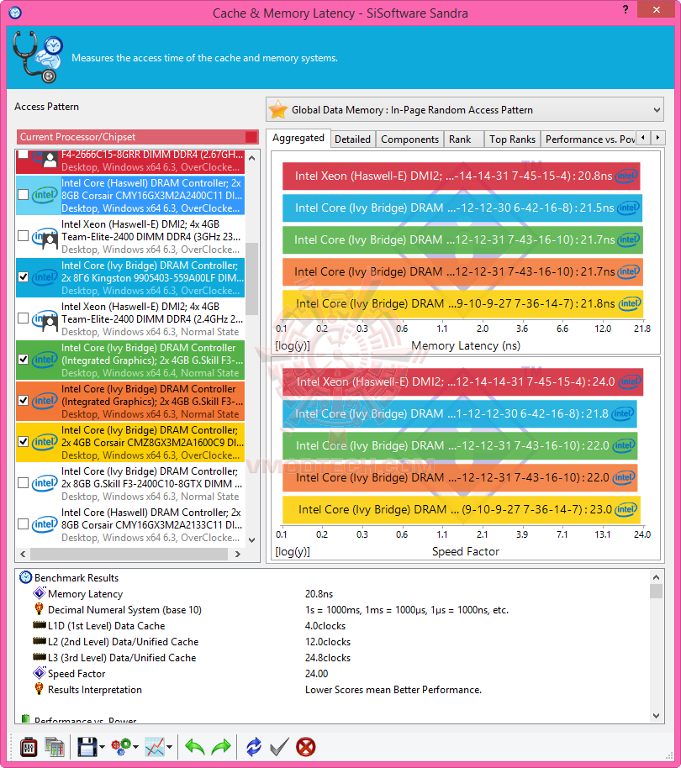This screenshot has width=681, height=768.
Task: Uncheck the orange Ivy Bridge G.Skill entry checkbox
Action: tap(23, 400)
